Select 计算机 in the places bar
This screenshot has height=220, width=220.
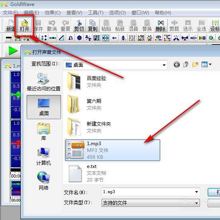point(44,156)
